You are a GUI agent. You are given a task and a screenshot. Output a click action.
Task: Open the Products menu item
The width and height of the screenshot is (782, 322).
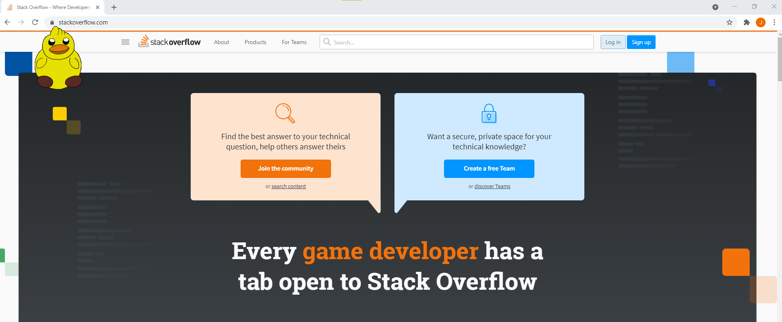[x=255, y=42]
